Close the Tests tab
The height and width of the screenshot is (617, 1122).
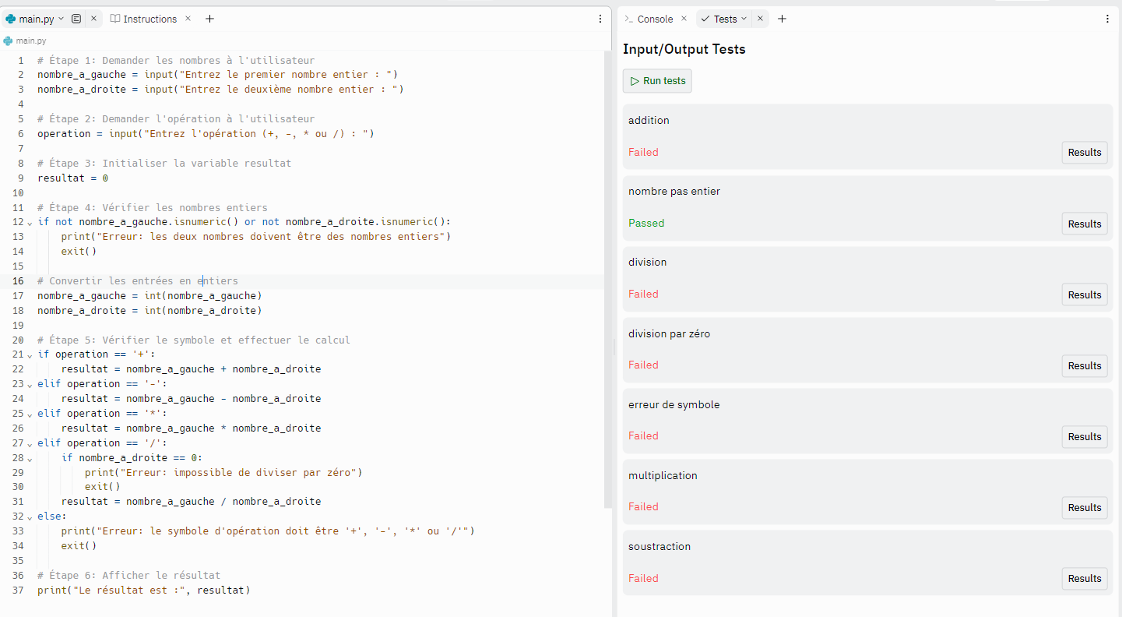(x=760, y=19)
